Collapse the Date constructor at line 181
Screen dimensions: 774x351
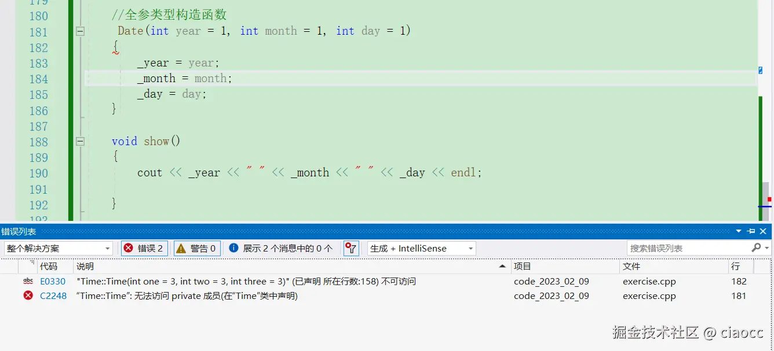pos(80,32)
